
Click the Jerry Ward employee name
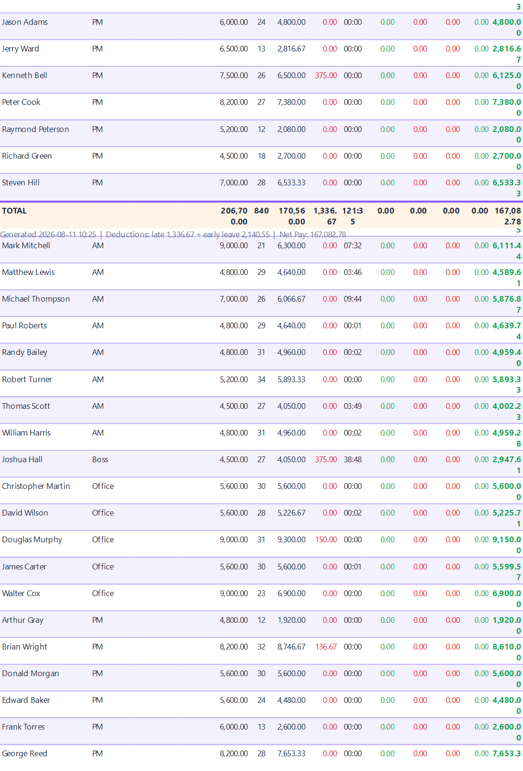21,49
